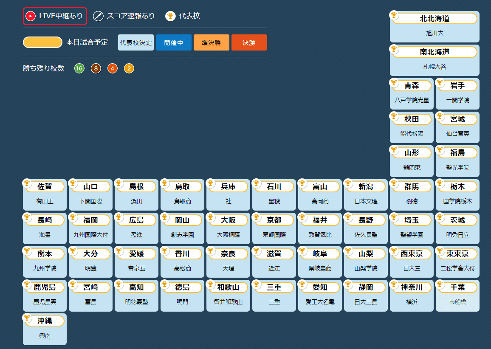
Task: Click school name 札幌大谷
Action: click(x=435, y=67)
